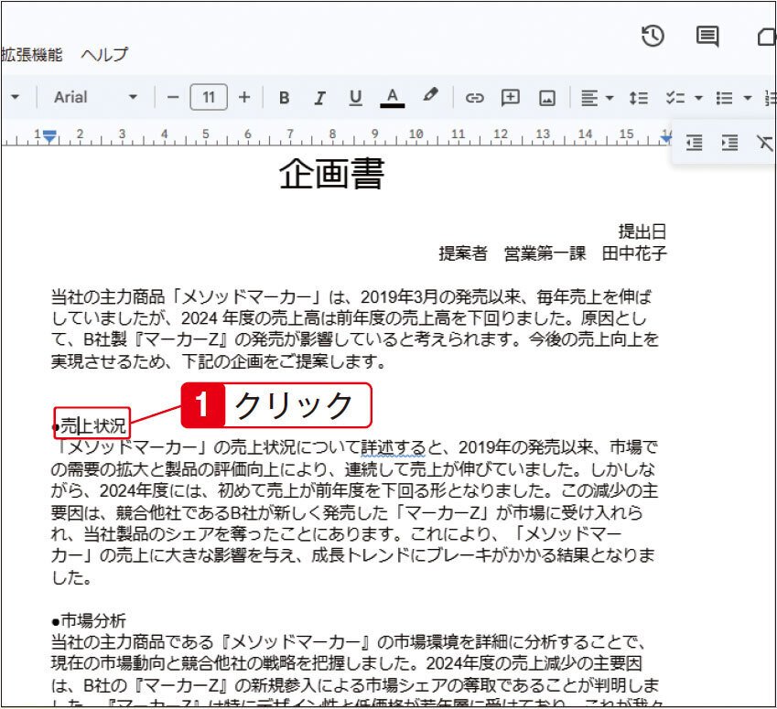Decrease indent from the floating toolbar
Image resolution: width=777 pixels, height=709 pixels.
coord(694,143)
